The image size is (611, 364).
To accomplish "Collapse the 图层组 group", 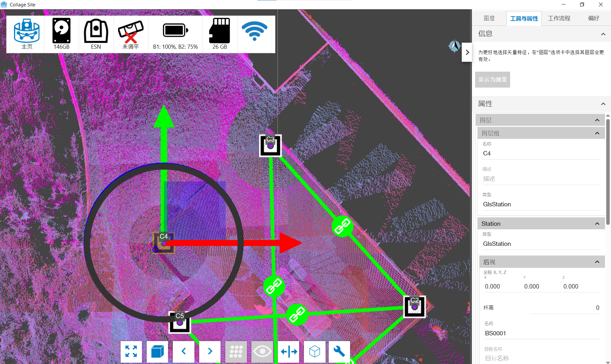I will click(597, 133).
